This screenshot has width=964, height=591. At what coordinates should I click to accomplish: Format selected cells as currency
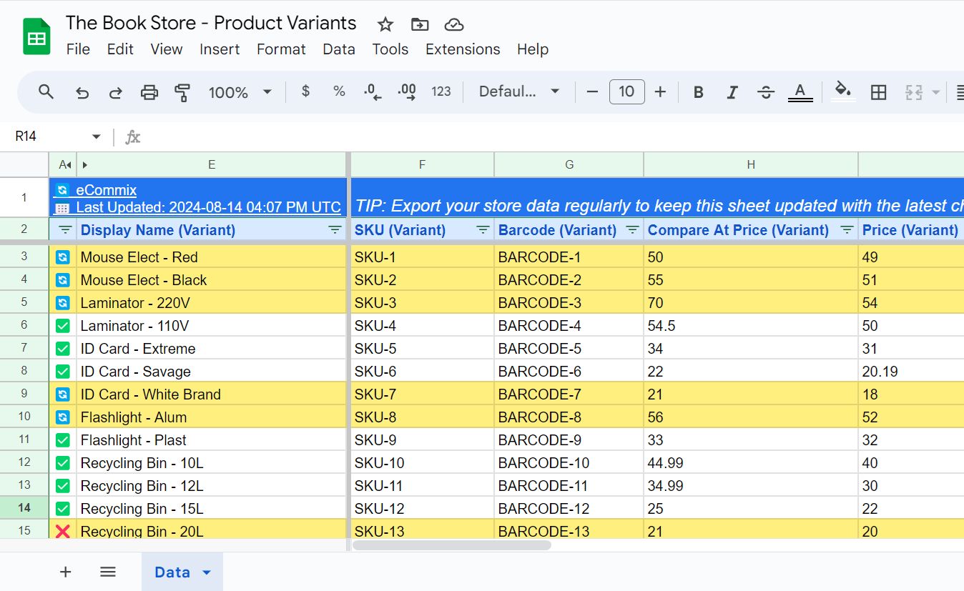[x=305, y=91]
